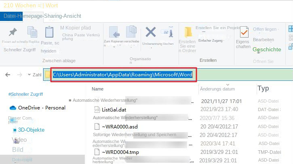Image resolution: width=293 pixels, height=164 pixels.
Task: Sort by the Name column header
Action: pyautogui.click(x=97, y=89)
